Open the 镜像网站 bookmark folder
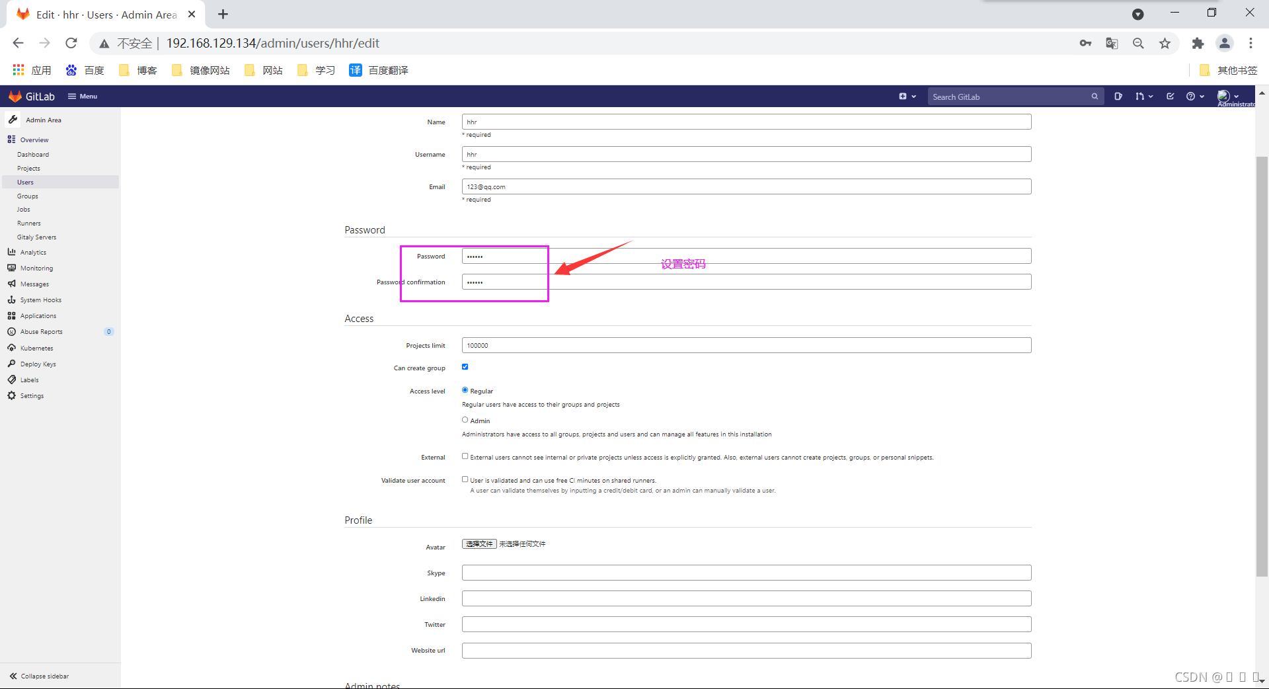Image resolution: width=1269 pixels, height=689 pixels. [x=200, y=70]
